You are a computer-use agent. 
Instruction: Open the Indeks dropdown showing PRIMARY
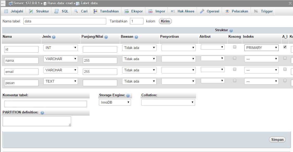pyautogui.click(x=261, y=48)
